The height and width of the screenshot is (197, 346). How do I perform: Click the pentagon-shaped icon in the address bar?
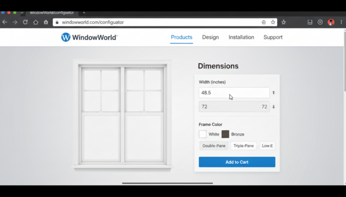pyautogui.click(x=264, y=22)
